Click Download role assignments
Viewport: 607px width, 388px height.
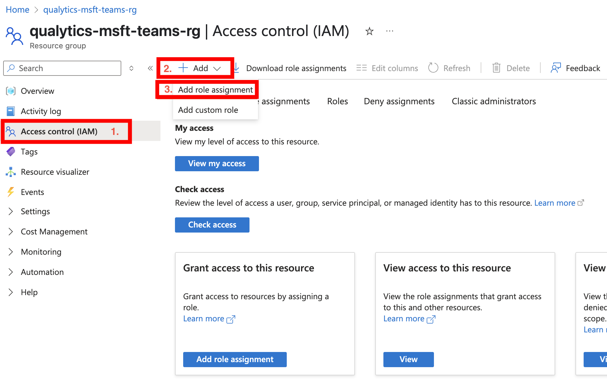[x=296, y=68]
